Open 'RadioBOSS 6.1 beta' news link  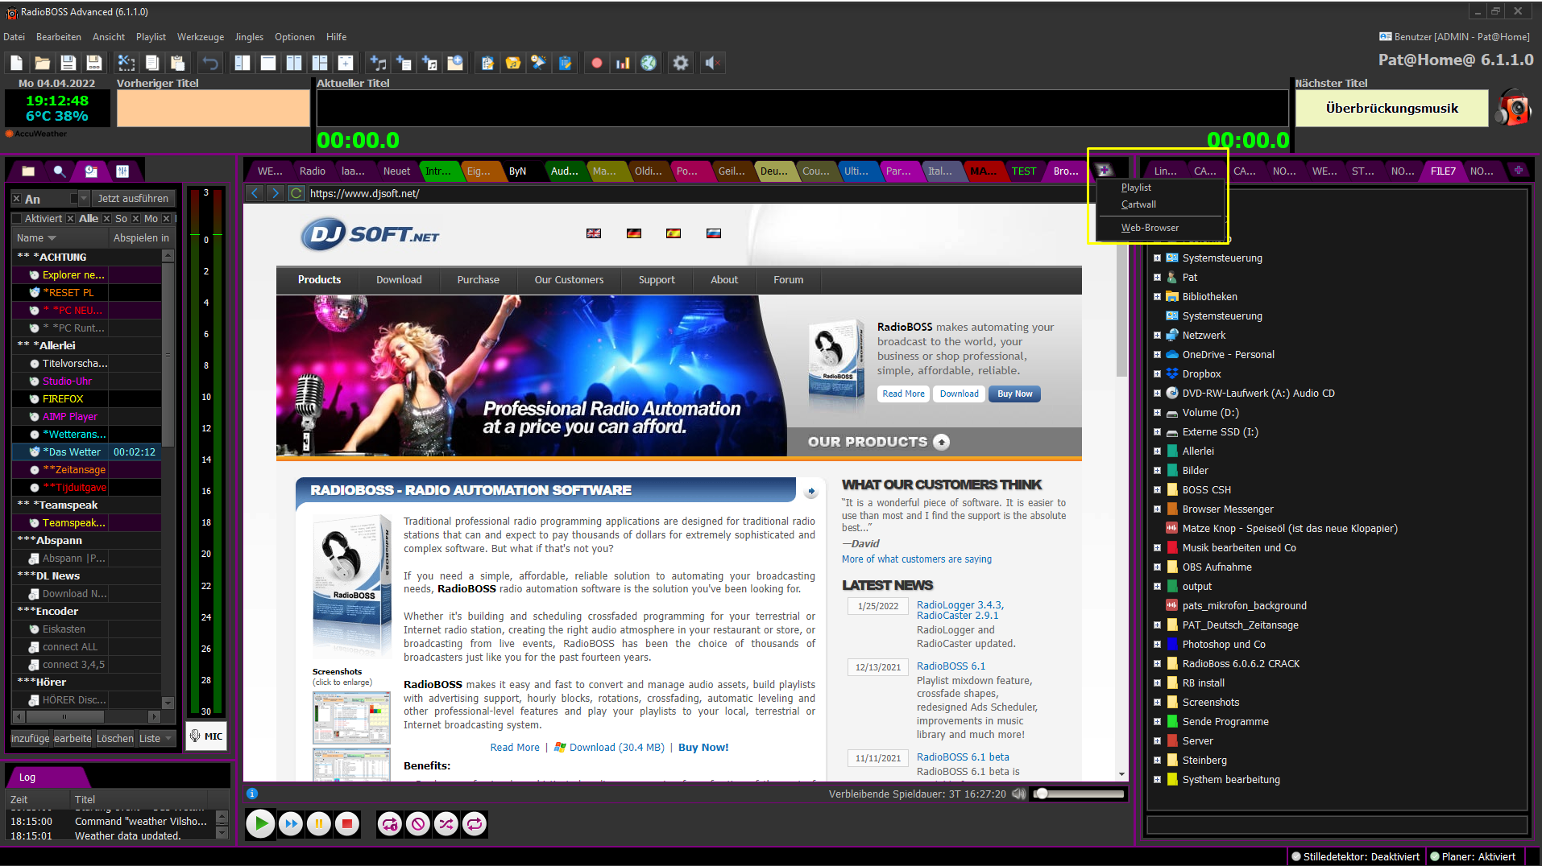click(x=963, y=757)
